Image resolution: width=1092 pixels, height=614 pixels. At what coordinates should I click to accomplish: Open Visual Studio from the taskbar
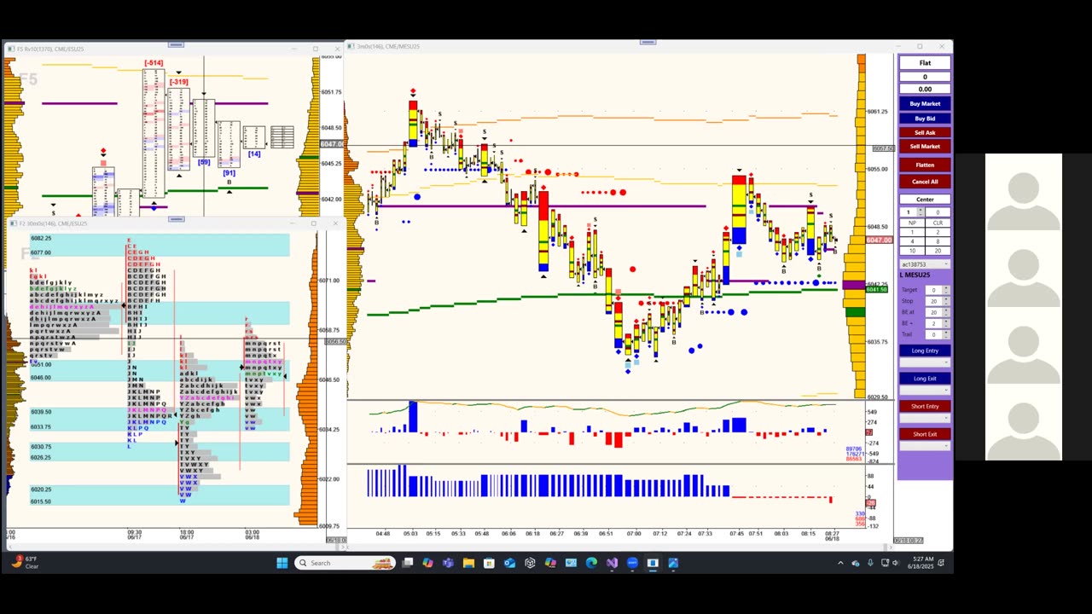pos(612,563)
